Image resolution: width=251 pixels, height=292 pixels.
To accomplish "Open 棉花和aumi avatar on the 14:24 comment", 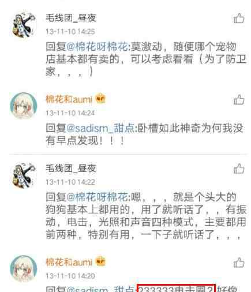I will pyautogui.click(x=23, y=106).
